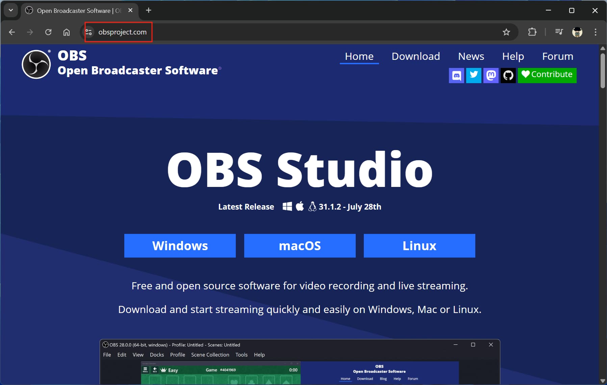Viewport: 607px width, 385px height.
Task: View site information icon in address bar
Action: pyautogui.click(x=89, y=32)
